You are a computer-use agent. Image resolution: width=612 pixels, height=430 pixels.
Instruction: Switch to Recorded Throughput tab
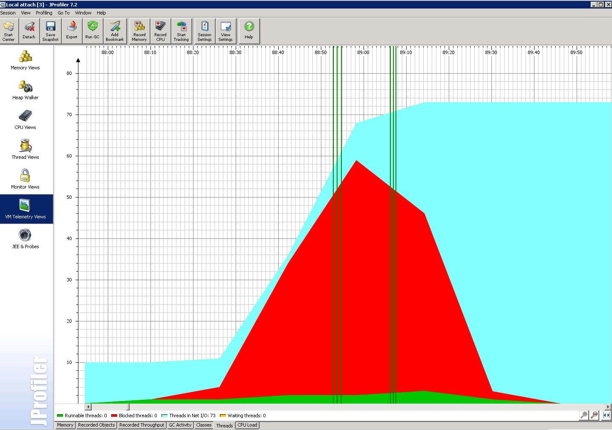[142, 425]
